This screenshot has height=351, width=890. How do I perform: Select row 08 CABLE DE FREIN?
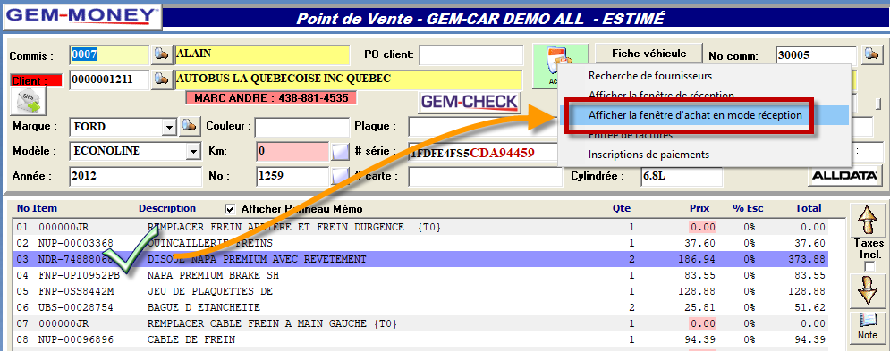tap(420, 340)
